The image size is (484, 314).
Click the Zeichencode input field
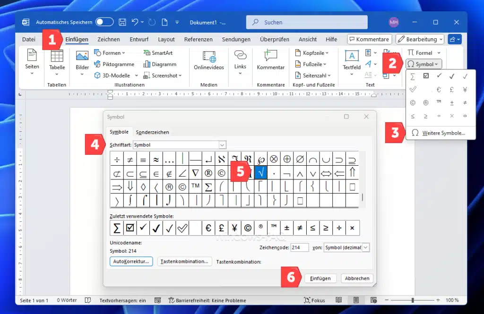[299, 247]
